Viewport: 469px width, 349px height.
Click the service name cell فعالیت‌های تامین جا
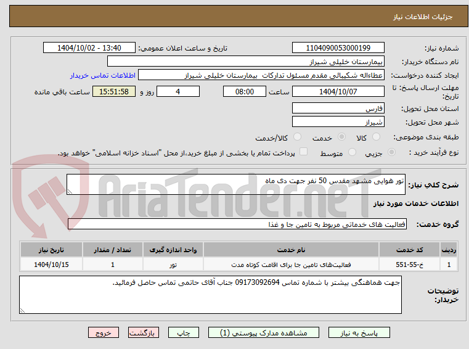[291, 265]
